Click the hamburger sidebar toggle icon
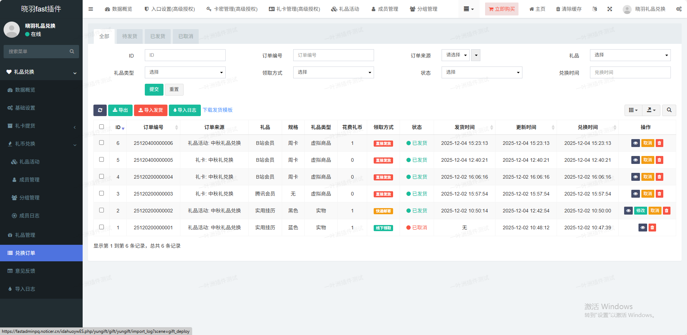 coord(91,9)
